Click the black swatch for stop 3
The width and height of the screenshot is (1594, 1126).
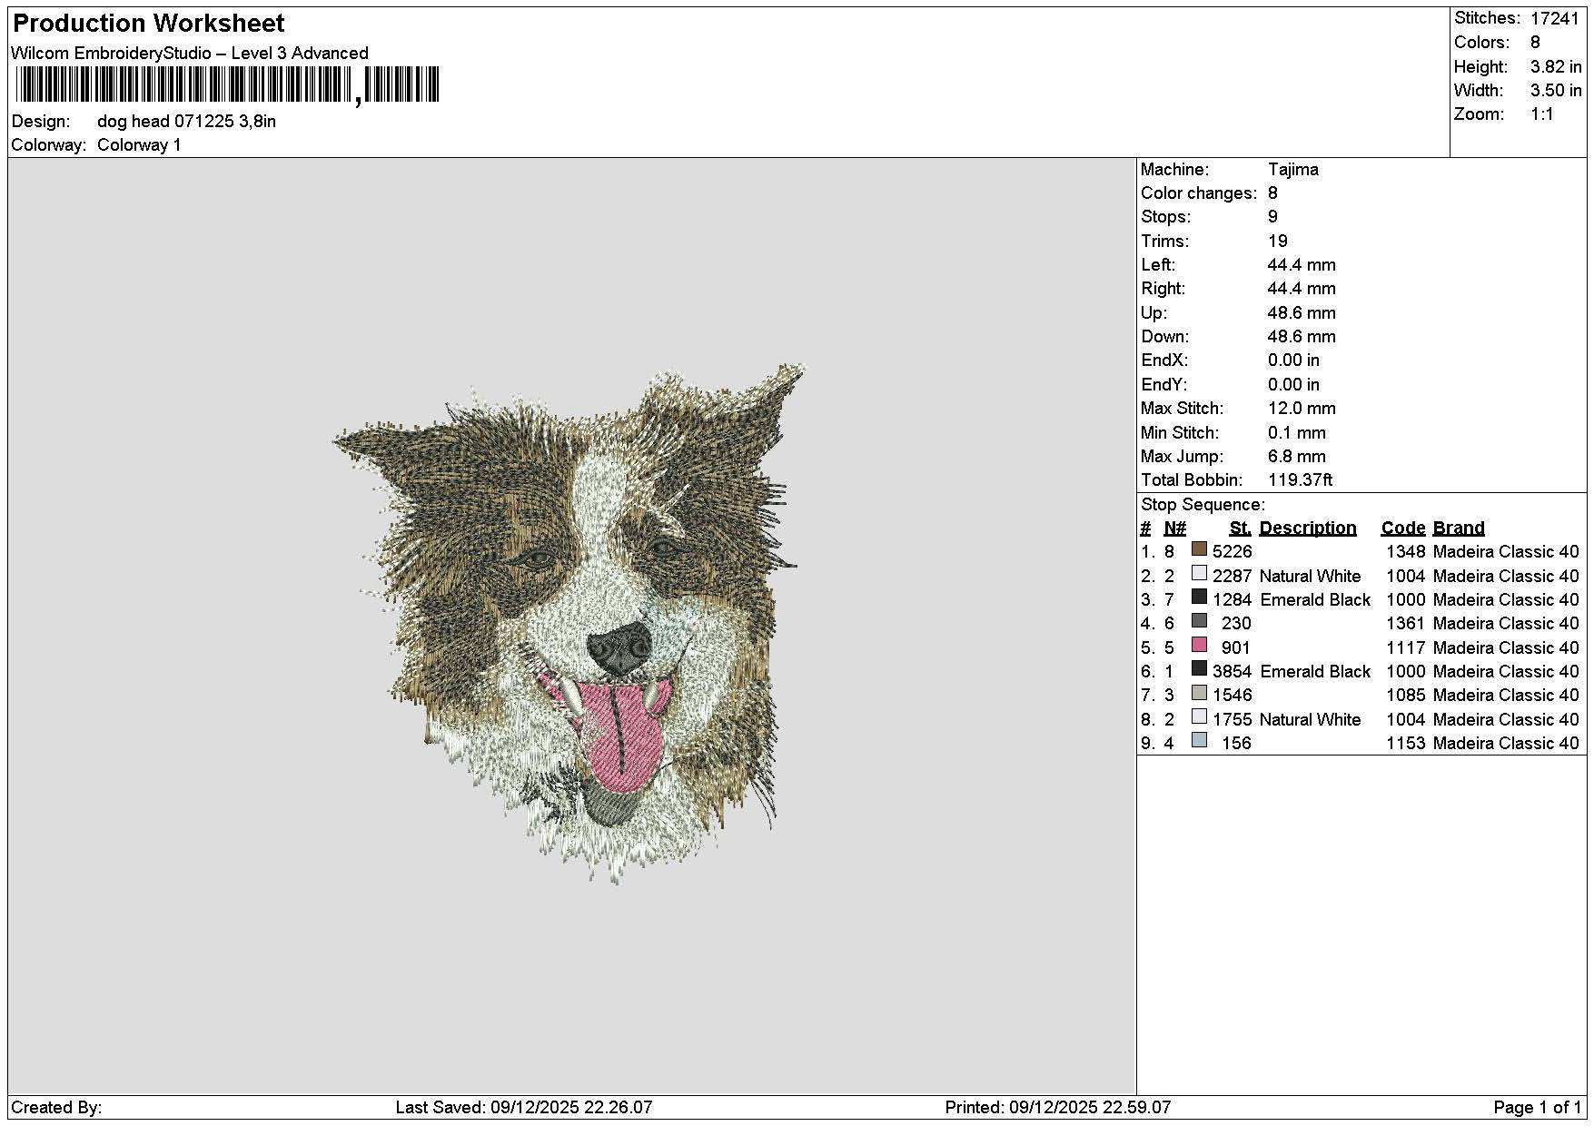1199,598
